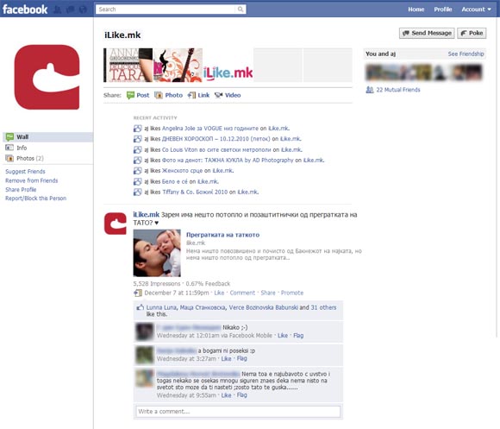Like the December 7 post
The image size is (500, 429).
pyautogui.click(x=219, y=293)
